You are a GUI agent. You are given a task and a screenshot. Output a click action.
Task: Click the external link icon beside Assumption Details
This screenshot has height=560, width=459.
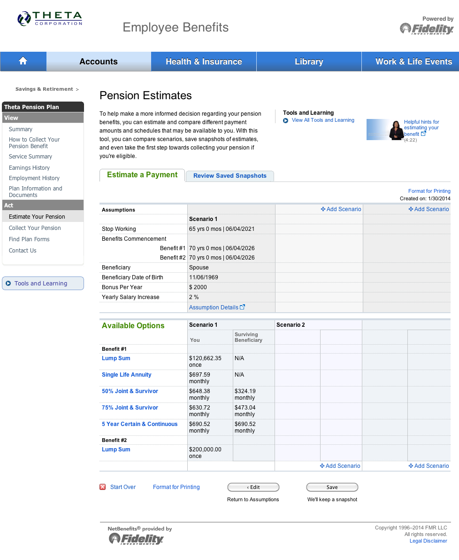(x=243, y=307)
